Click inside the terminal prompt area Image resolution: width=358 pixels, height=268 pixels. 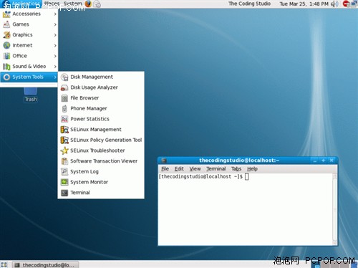(x=246, y=209)
